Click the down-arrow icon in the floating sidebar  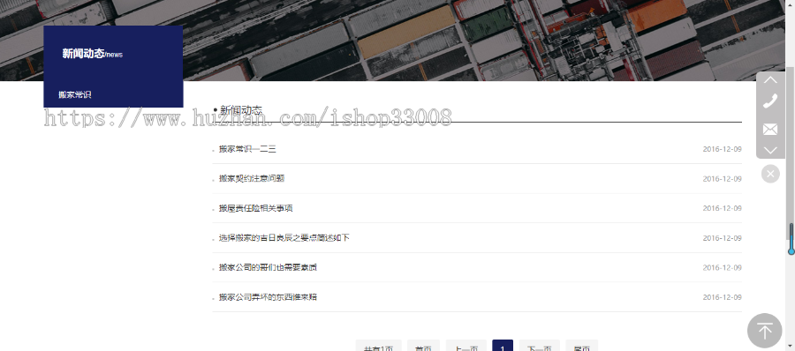[770, 150]
